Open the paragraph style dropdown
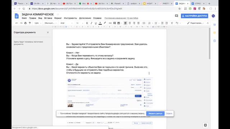 point(50,23)
